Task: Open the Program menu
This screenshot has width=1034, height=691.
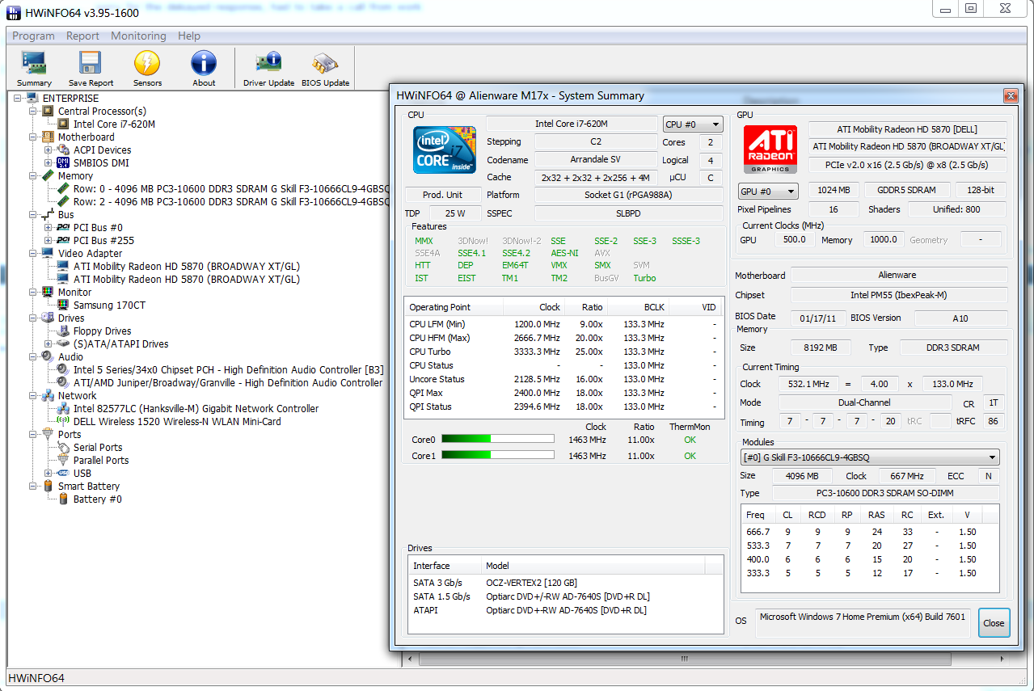Action: click(34, 36)
